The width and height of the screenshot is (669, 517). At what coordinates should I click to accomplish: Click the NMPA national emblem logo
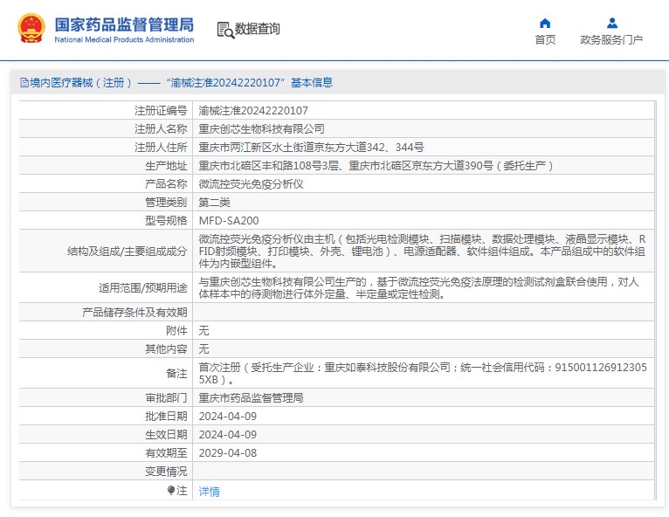click(33, 29)
